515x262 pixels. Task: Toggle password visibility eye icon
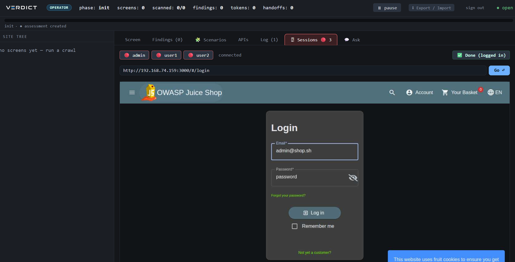(x=353, y=177)
